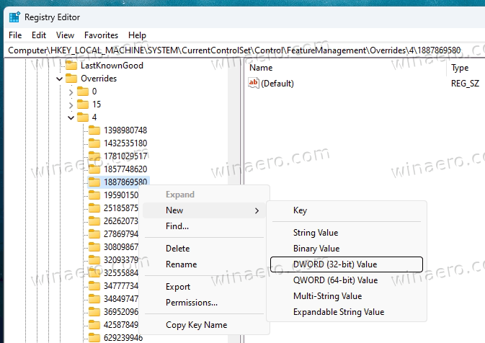
Task: Create a new Expandable String Value
Action: (347, 312)
